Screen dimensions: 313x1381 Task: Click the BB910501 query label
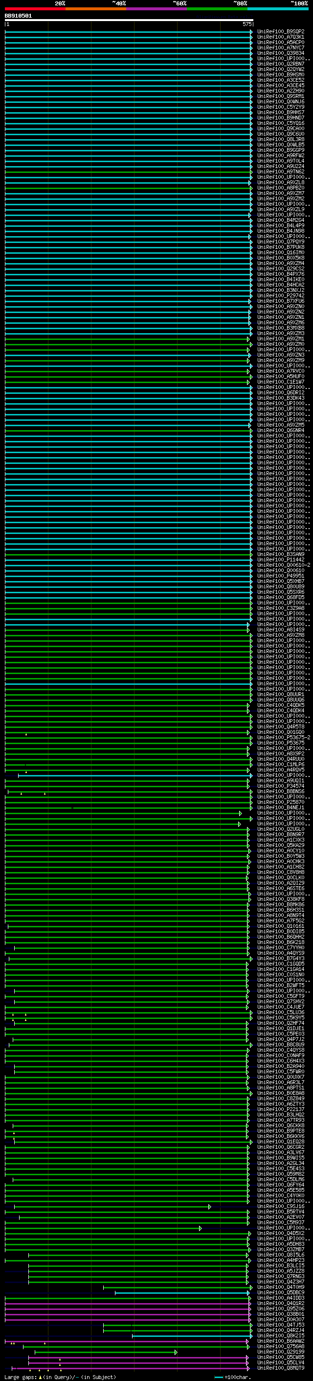click(x=18, y=16)
